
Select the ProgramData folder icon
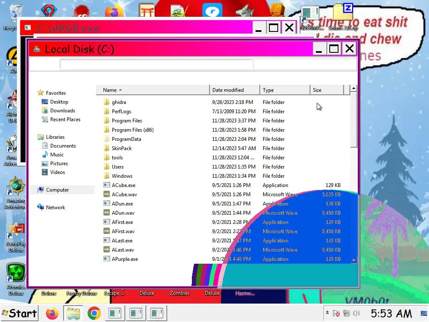click(107, 139)
